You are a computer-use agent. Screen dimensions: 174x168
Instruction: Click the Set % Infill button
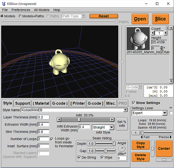pyautogui.click(x=122, y=124)
